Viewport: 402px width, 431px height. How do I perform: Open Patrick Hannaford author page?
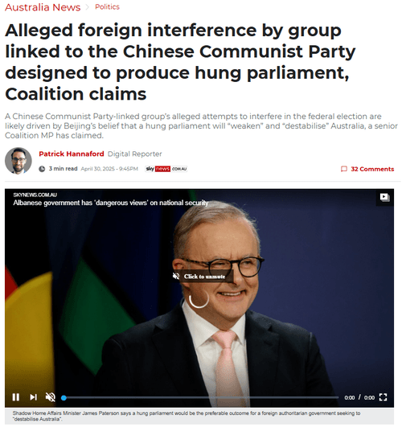(x=72, y=154)
